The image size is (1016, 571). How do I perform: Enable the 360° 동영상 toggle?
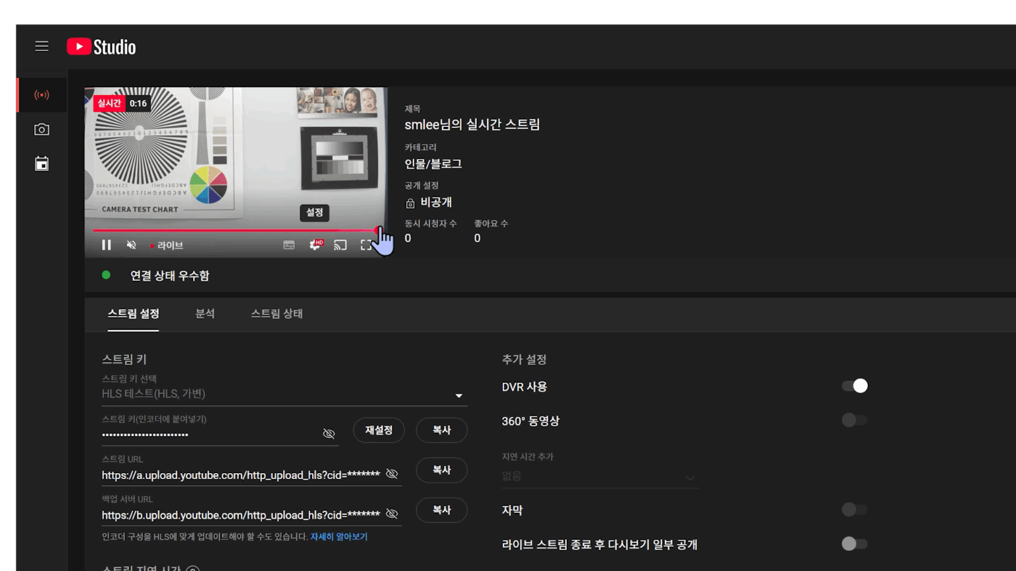[x=854, y=420]
